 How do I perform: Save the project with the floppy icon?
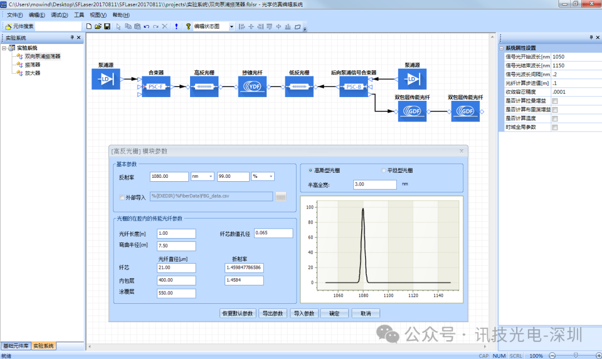click(x=107, y=26)
